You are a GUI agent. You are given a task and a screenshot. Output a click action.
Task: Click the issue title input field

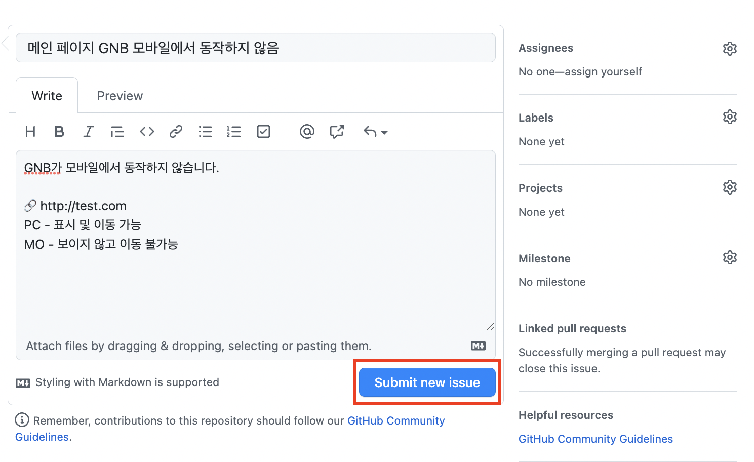pyautogui.click(x=256, y=48)
